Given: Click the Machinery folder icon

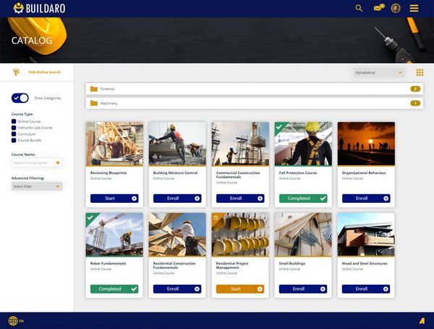Looking at the screenshot, I should point(94,103).
